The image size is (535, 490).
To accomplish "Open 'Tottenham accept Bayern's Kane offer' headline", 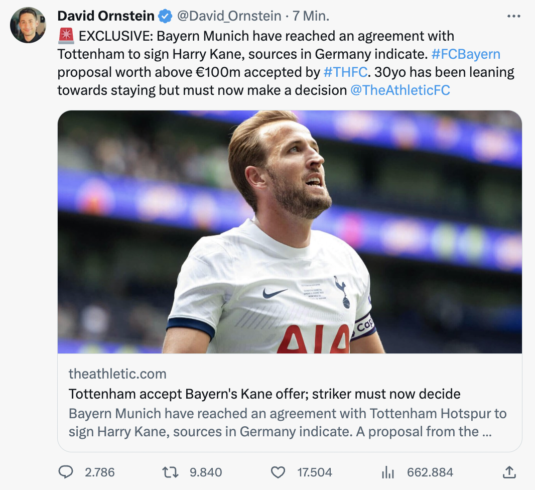I will coord(264,394).
